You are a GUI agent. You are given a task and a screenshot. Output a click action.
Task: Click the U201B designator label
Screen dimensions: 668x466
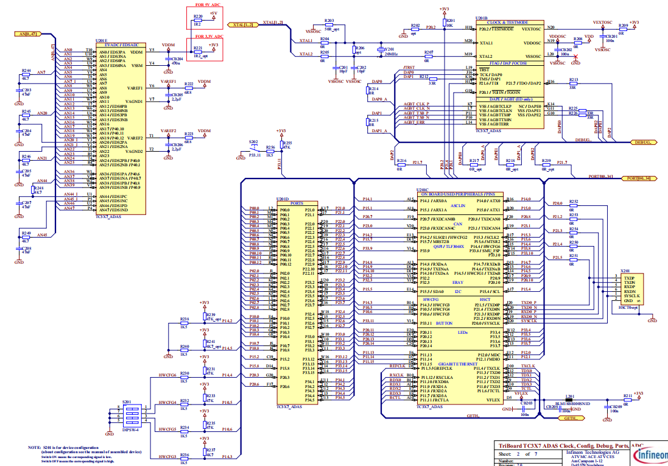coord(482,18)
